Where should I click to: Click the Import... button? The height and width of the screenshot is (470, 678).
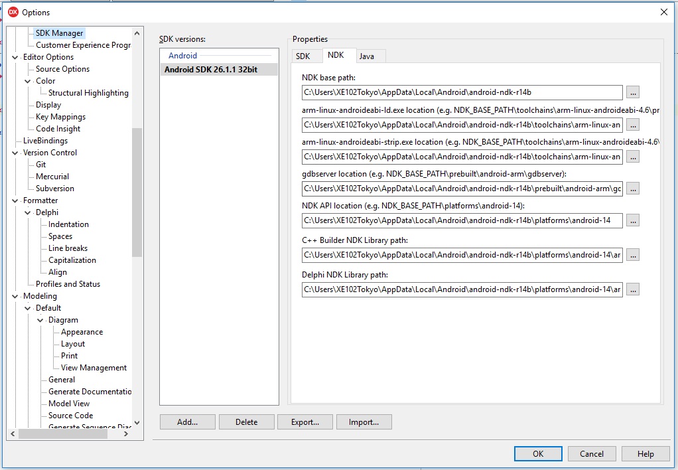[364, 422]
